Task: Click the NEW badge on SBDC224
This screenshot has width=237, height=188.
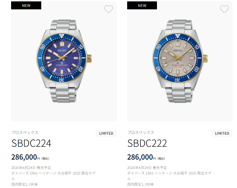Action: tap(26, 6)
